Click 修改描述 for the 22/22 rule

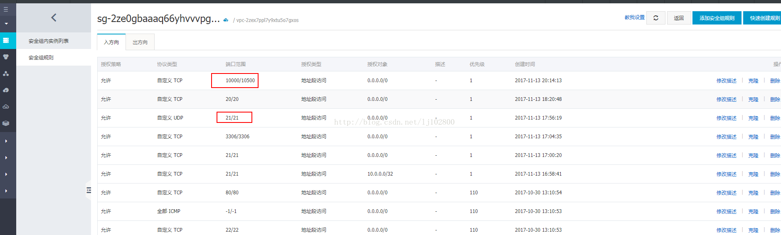[727, 230]
